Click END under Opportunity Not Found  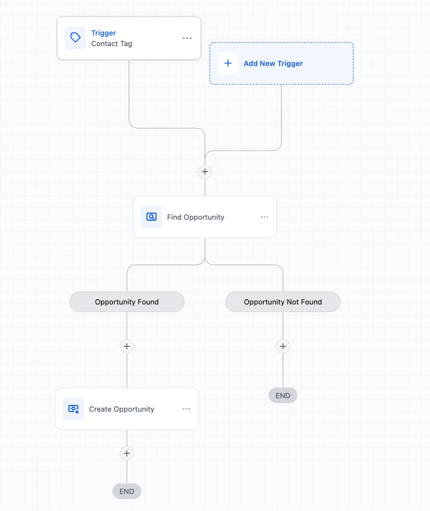pos(283,396)
